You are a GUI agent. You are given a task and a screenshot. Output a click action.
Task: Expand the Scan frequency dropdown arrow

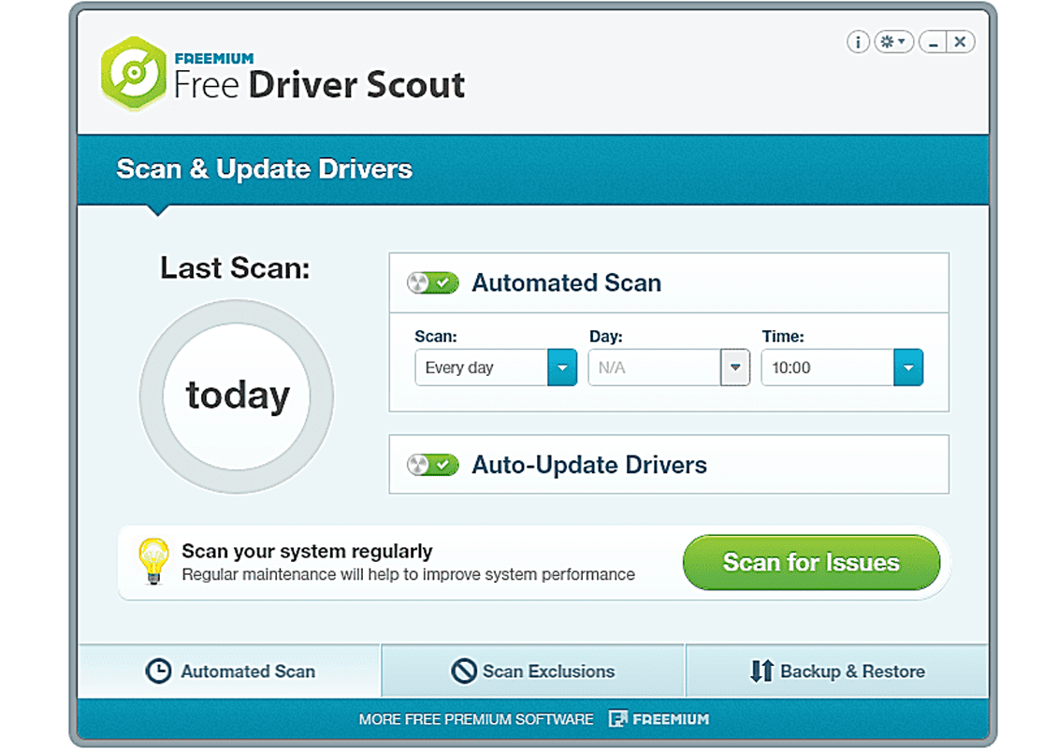561,367
